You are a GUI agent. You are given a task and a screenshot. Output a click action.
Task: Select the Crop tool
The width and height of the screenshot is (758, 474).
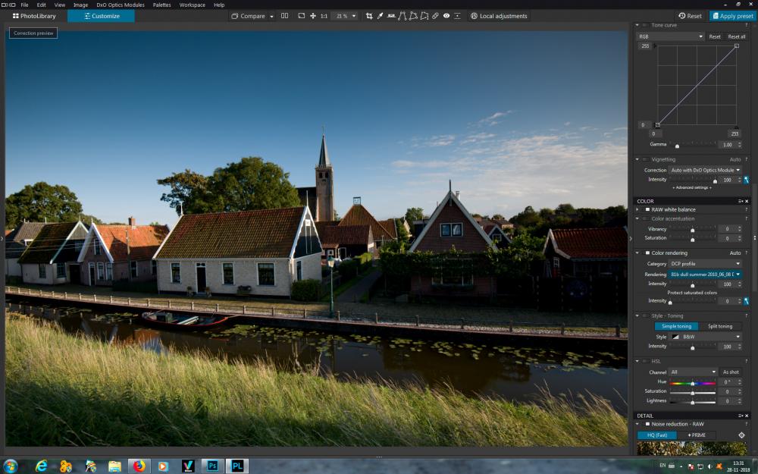point(369,16)
